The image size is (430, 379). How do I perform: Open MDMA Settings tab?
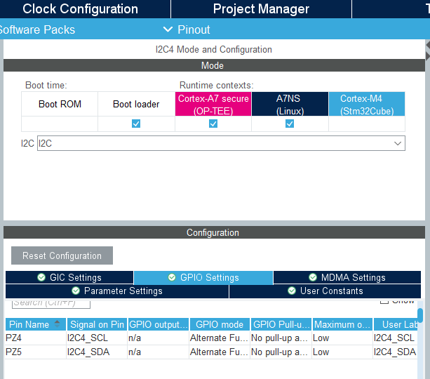[347, 277]
